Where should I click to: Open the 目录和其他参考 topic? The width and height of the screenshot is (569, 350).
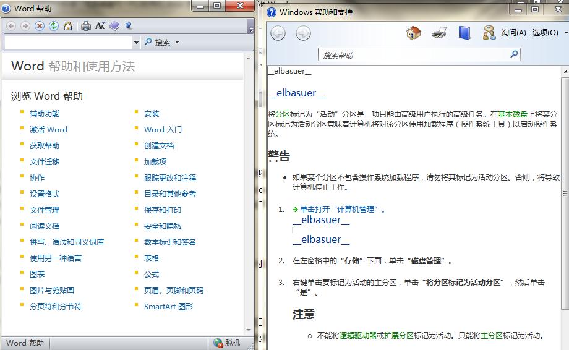(x=170, y=194)
